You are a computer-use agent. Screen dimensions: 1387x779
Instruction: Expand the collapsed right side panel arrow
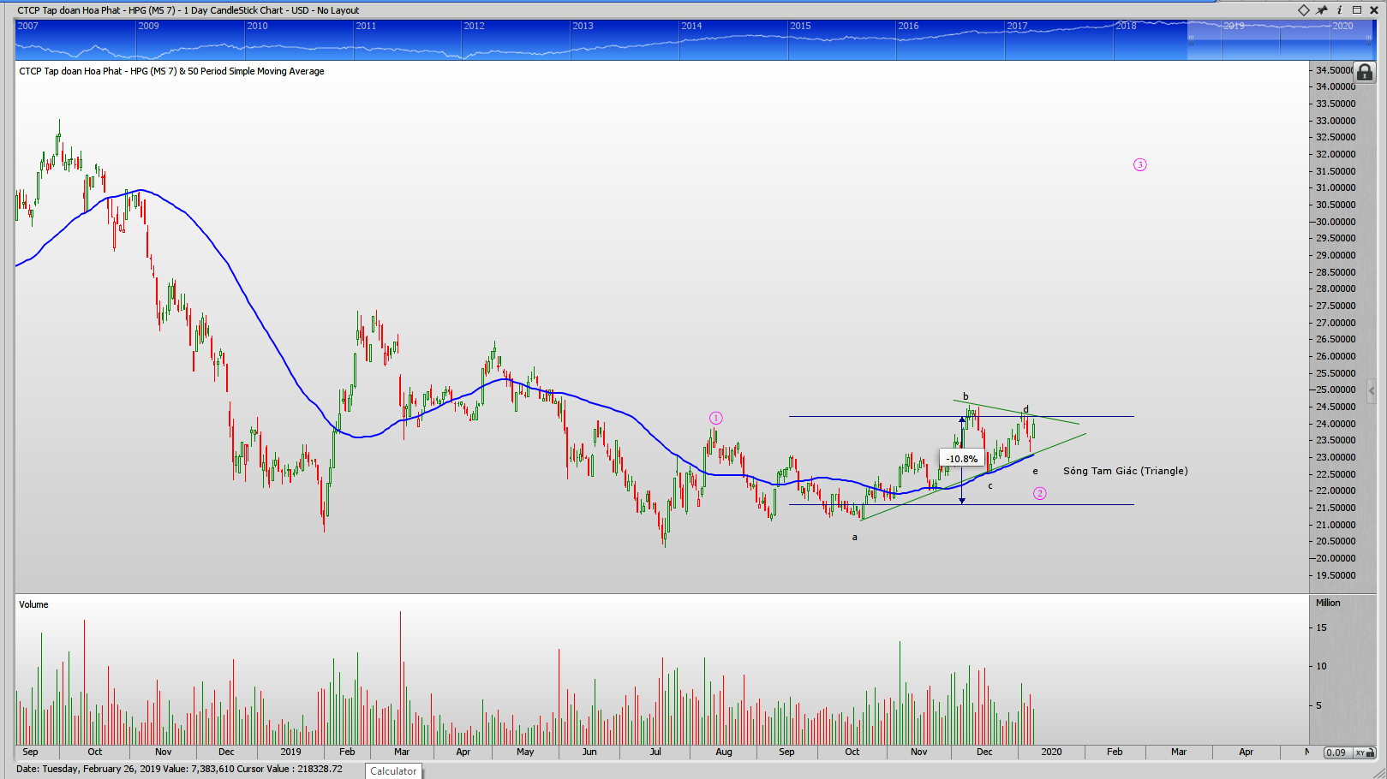click(1372, 390)
